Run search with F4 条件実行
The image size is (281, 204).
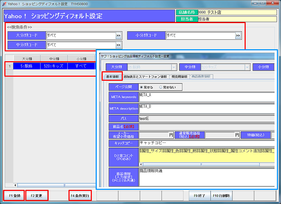point(80,196)
